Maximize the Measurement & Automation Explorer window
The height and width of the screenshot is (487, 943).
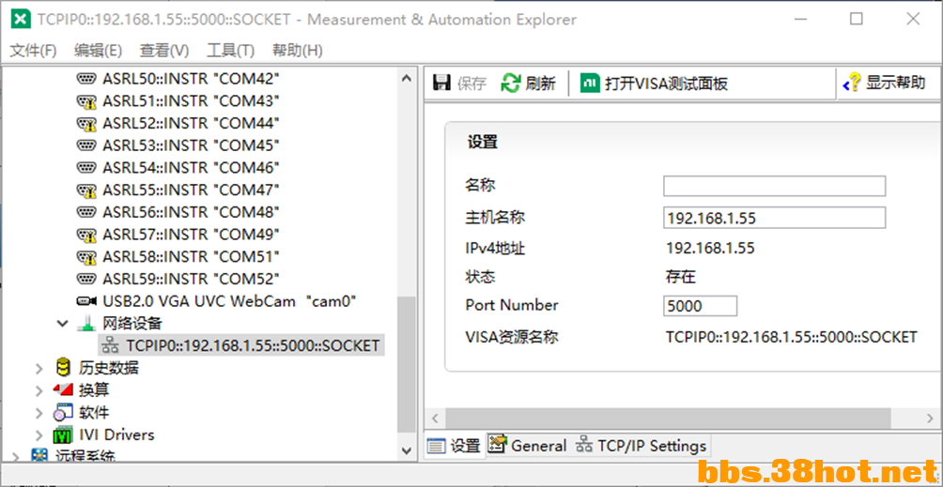click(857, 19)
